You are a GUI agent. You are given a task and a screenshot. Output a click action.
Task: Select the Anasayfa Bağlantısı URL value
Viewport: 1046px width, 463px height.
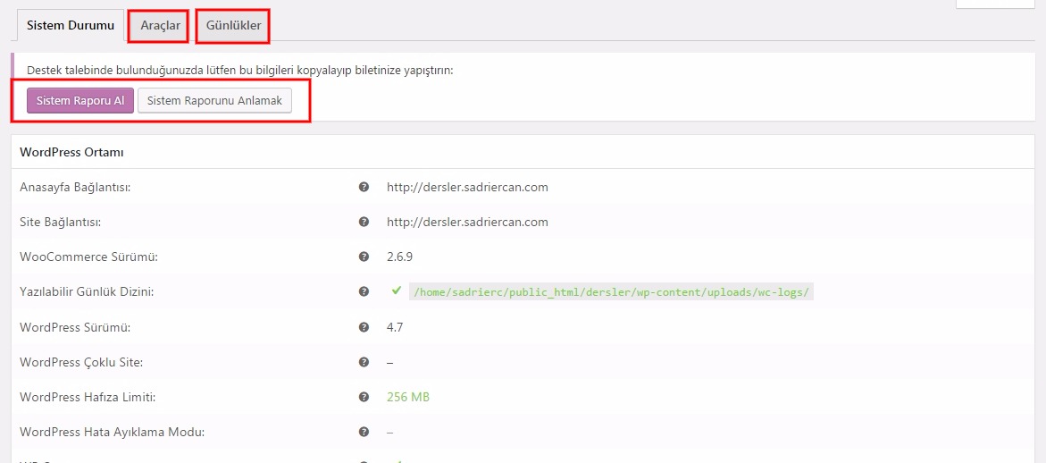[x=467, y=187]
